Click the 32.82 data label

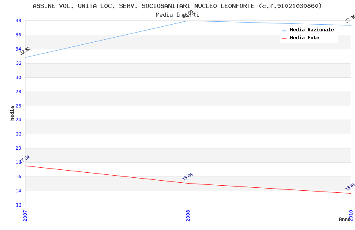pyautogui.click(x=25, y=51)
